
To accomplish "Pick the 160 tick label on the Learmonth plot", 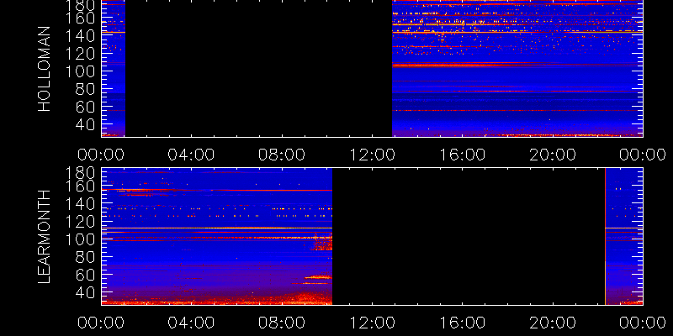I will click(79, 186).
